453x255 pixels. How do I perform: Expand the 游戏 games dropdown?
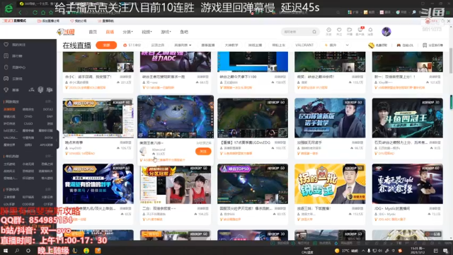(x=166, y=32)
